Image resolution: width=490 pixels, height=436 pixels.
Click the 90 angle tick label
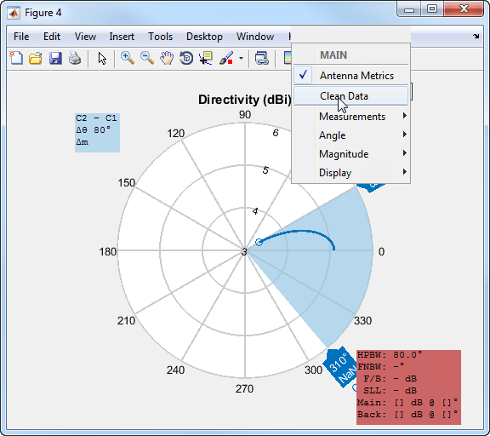click(245, 115)
